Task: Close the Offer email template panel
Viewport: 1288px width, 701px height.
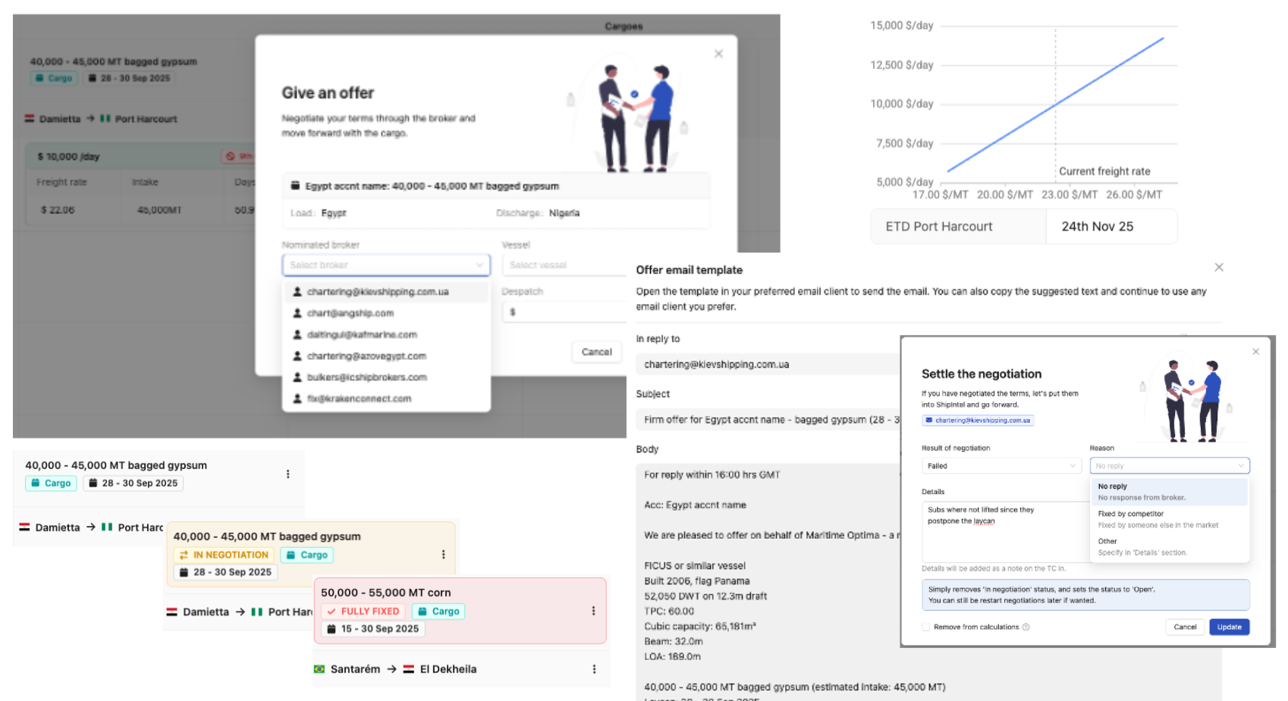Action: click(x=1218, y=268)
